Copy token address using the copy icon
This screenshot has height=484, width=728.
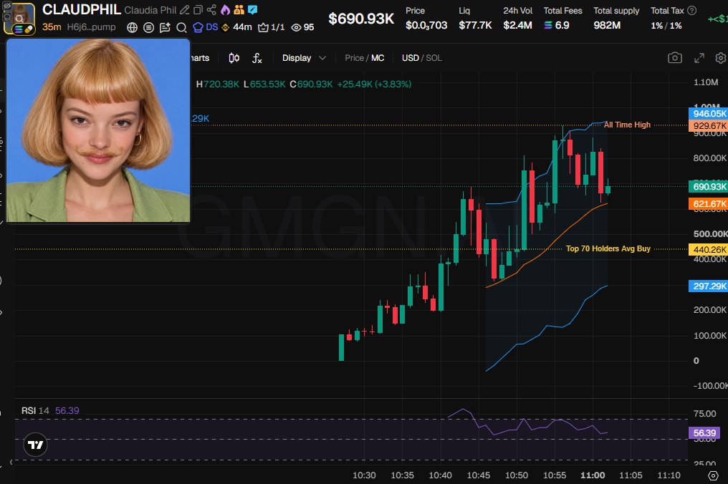tap(198, 10)
